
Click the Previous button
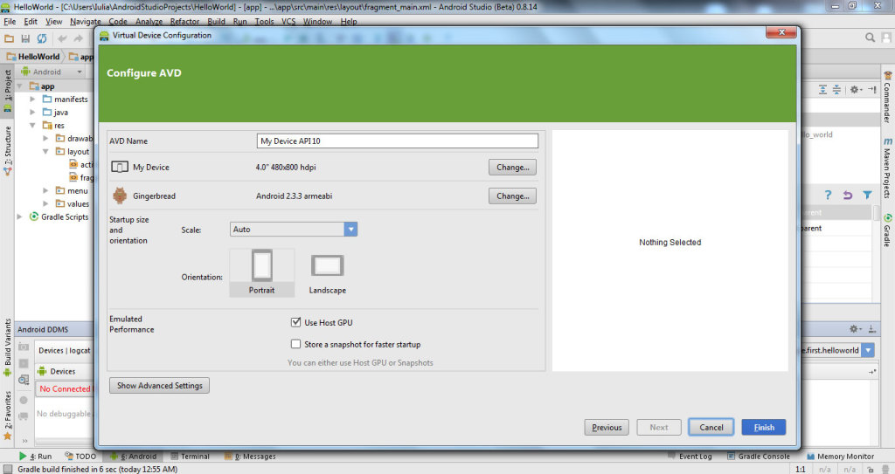pyautogui.click(x=607, y=427)
